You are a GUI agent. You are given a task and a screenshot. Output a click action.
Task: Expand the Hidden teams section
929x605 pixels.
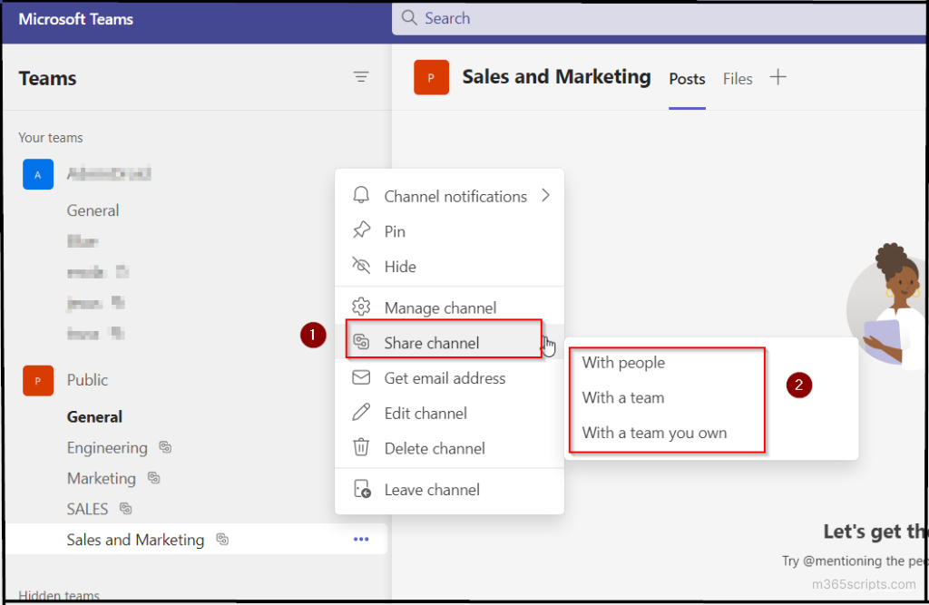[57, 595]
